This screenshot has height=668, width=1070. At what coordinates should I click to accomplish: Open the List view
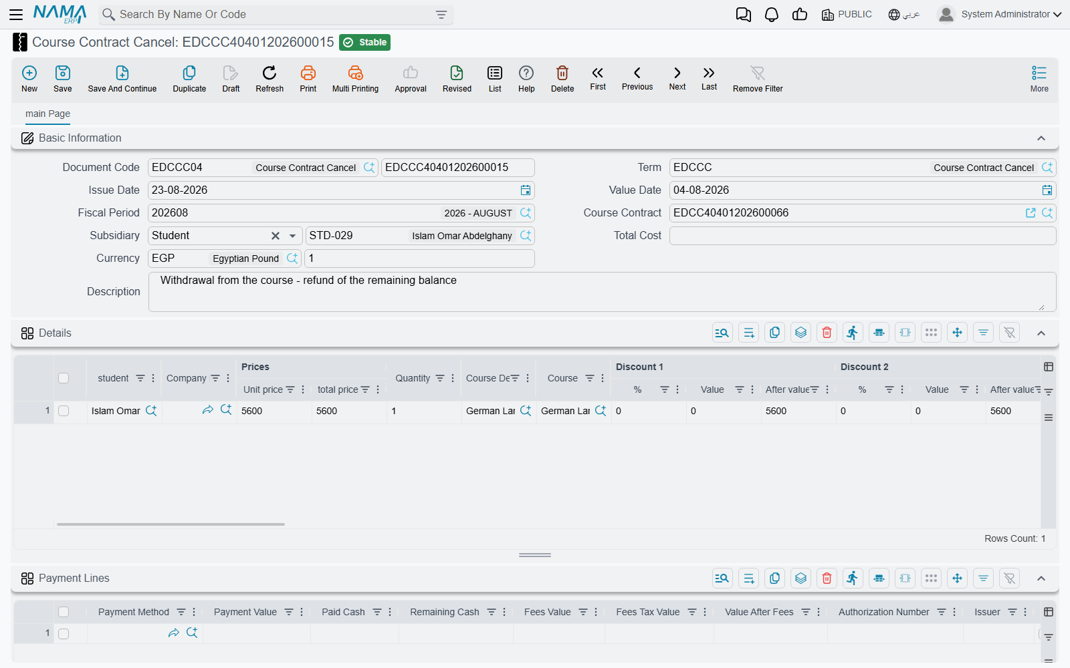pyautogui.click(x=495, y=78)
